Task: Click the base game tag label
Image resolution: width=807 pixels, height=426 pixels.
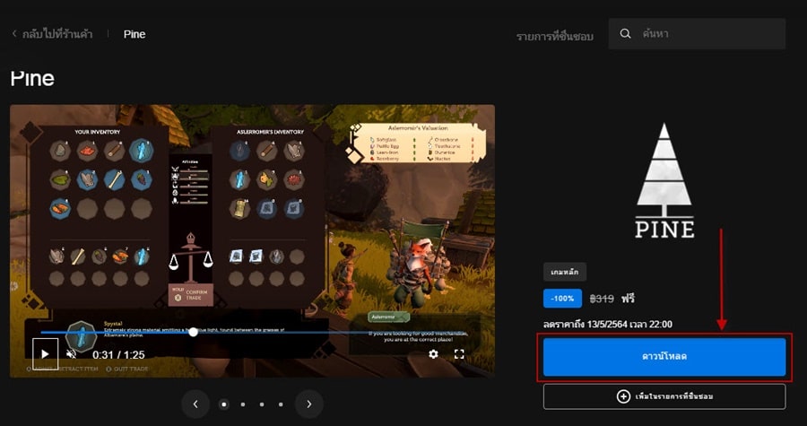Action: 565,272
